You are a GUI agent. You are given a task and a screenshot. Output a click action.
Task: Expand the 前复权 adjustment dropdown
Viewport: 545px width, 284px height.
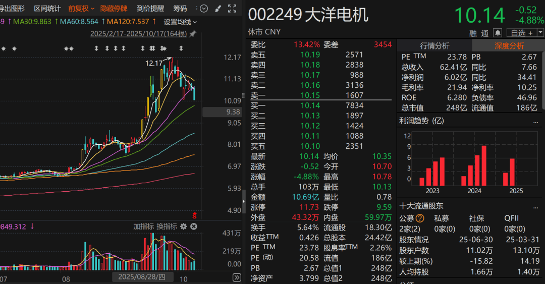81,9
